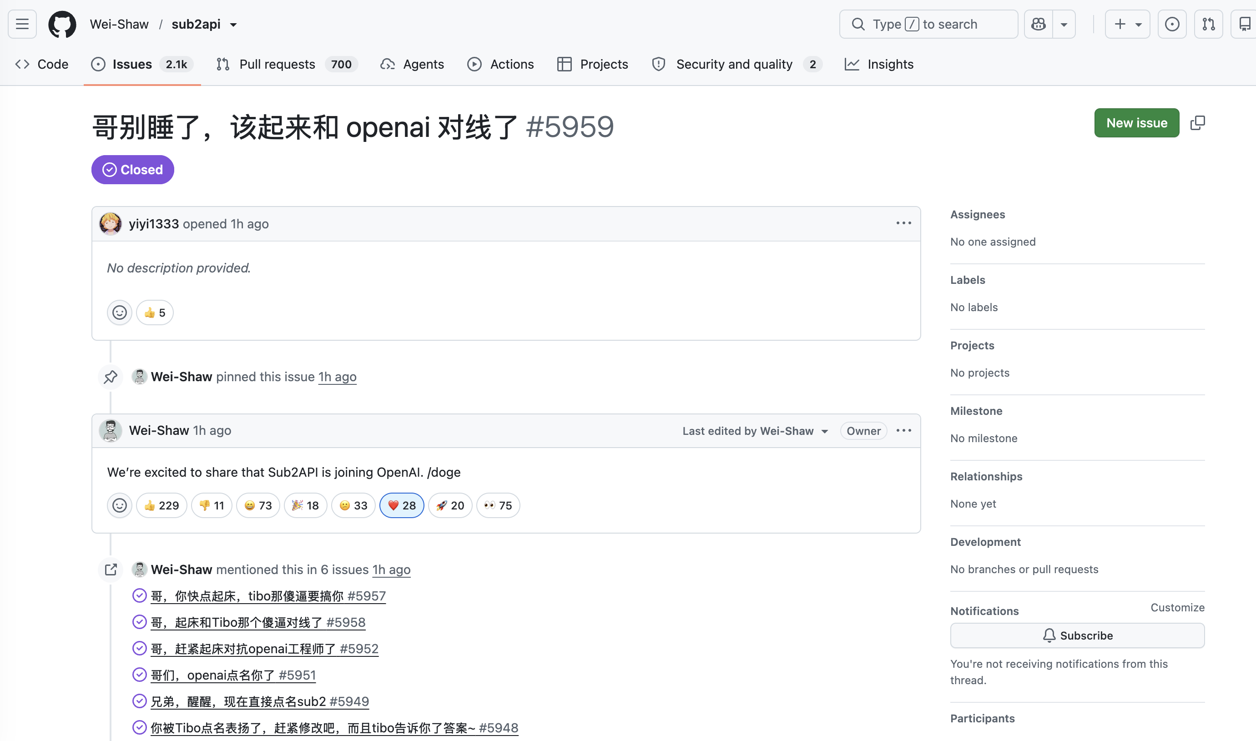The image size is (1256, 741).
Task: Open linked issue #5949
Action: [260, 701]
